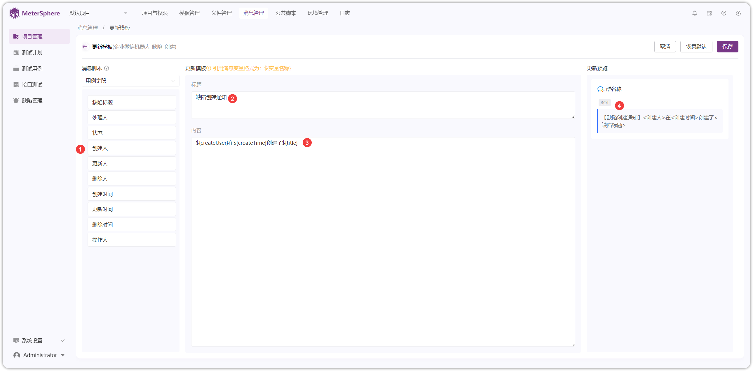Open the 日志 tab
Screen dimensions: 753x371
tap(345, 13)
